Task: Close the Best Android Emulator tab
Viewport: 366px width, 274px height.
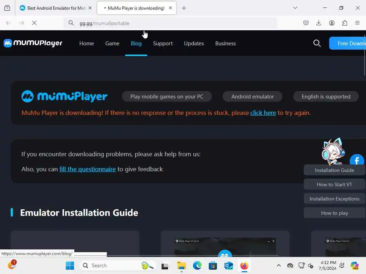Action: 90,8
